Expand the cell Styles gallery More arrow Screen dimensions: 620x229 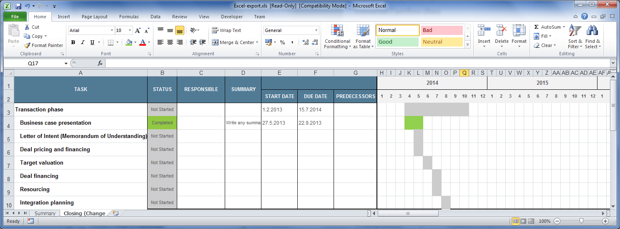pos(467,45)
